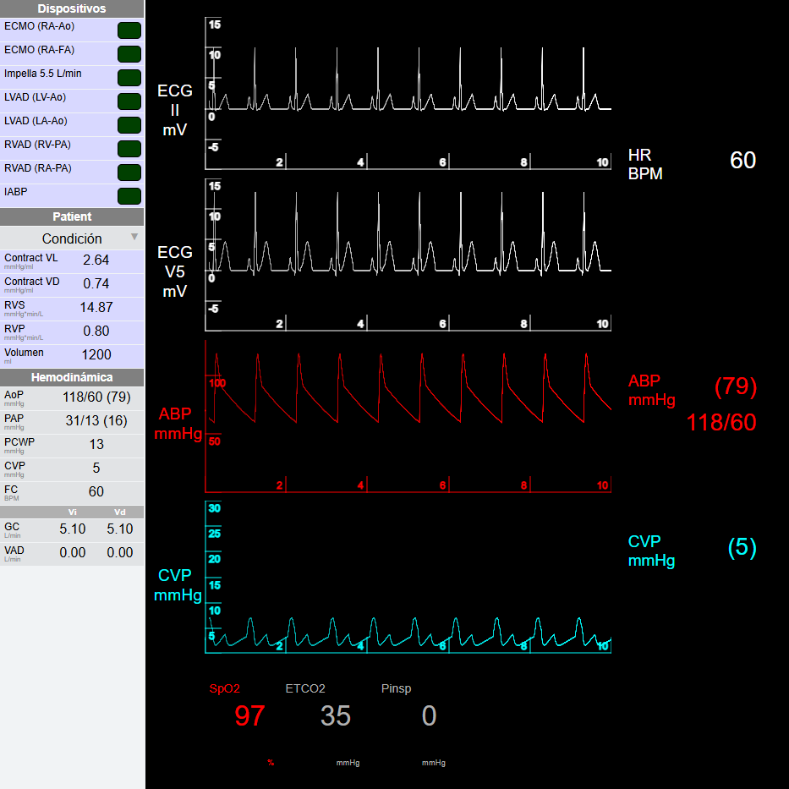Click the HR BPM reading 60

(x=742, y=161)
